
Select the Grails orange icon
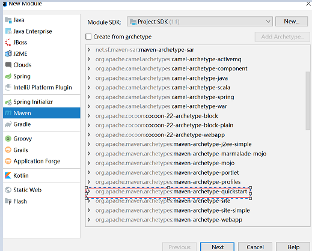tap(8, 150)
